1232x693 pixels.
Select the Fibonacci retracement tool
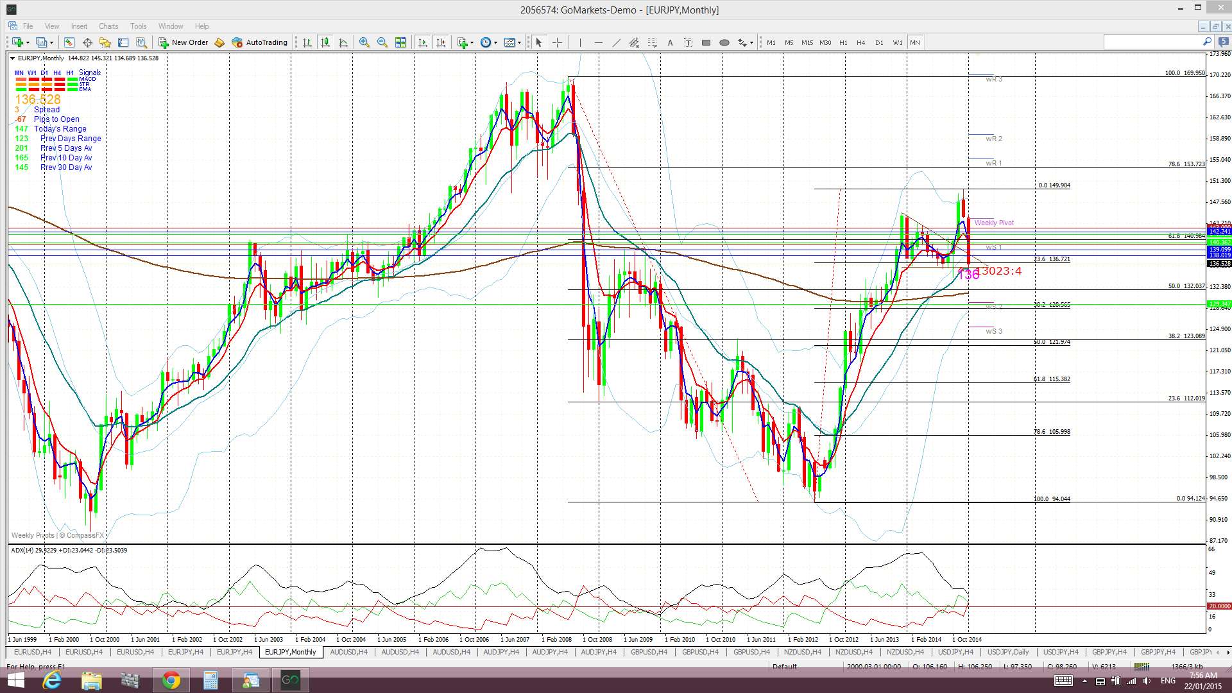click(652, 42)
